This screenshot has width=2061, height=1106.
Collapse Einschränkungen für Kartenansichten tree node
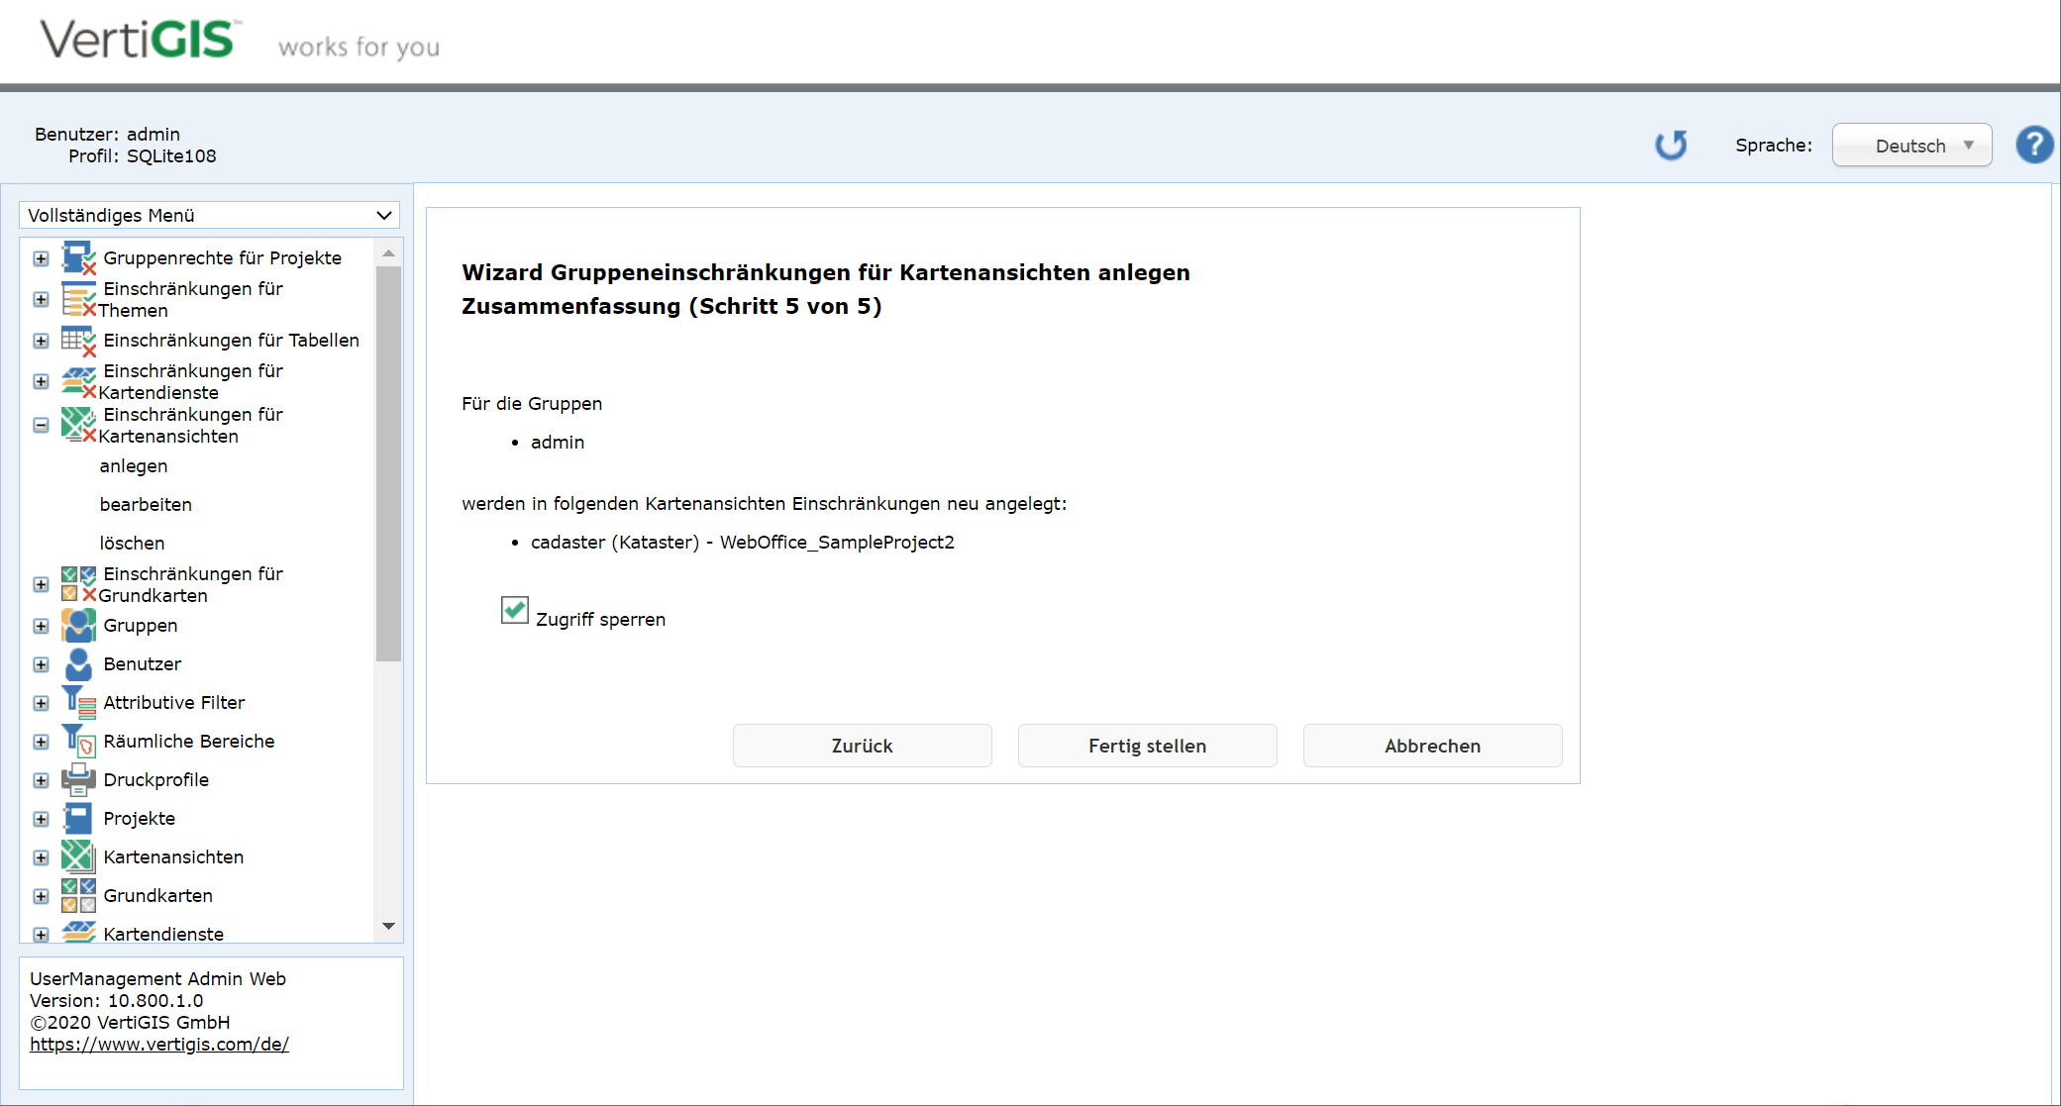coord(41,426)
